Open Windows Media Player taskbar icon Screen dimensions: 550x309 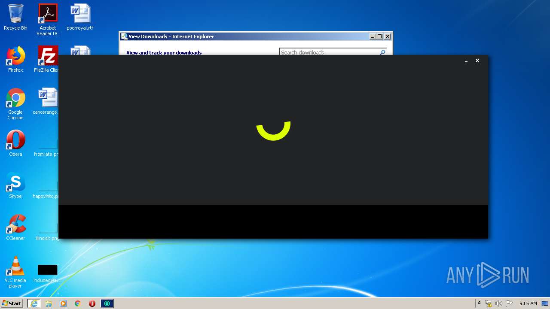point(63,303)
